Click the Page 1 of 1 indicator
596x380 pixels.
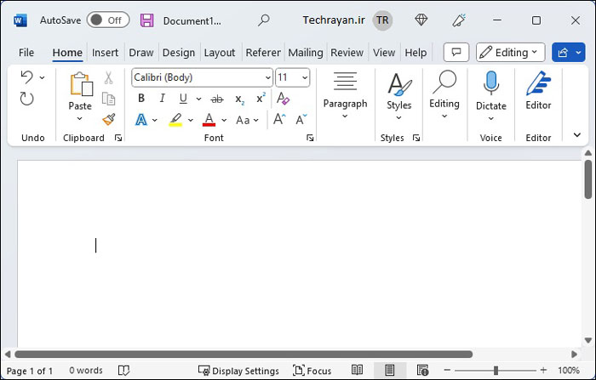point(29,371)
